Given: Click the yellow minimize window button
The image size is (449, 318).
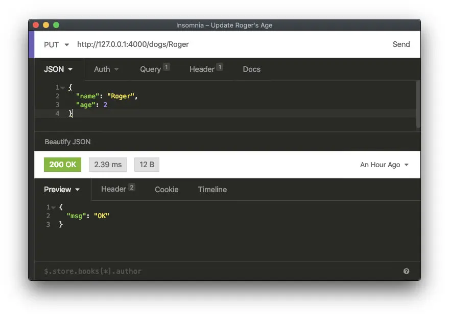Looking at the screenshot, I should [x=46, y=25].
